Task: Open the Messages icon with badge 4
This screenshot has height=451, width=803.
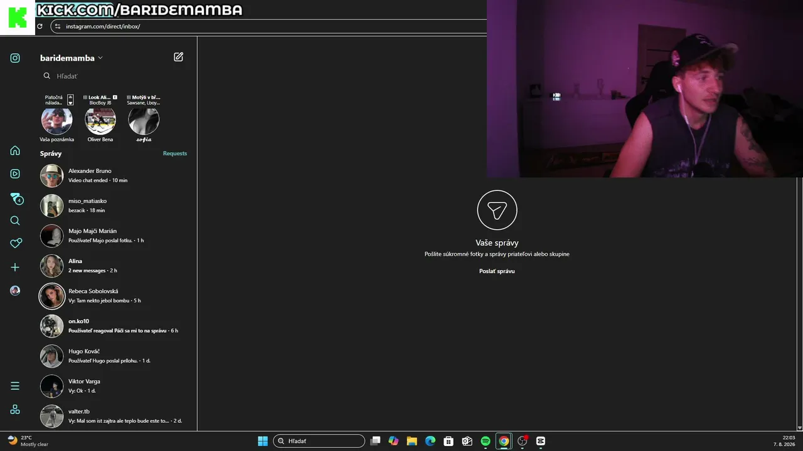Action: coord(16,199)
